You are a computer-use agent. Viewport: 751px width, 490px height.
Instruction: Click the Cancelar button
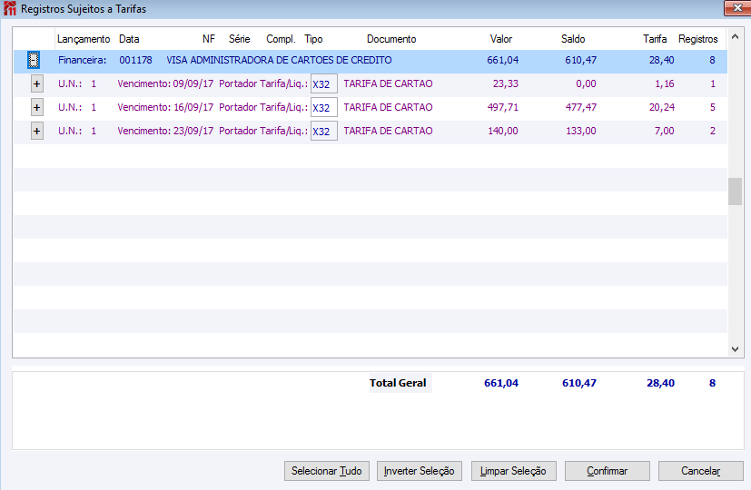(701, 471)
